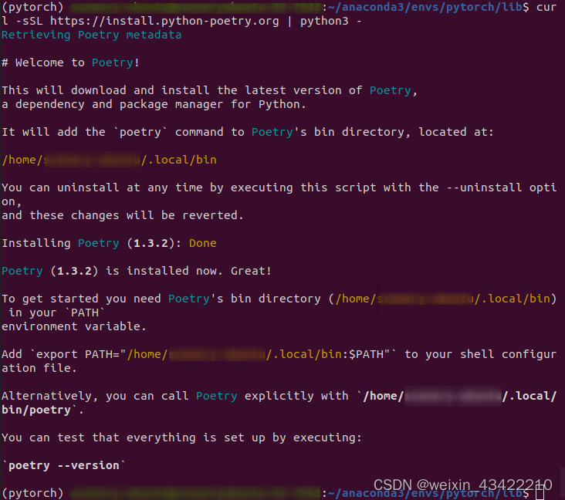
Task: Click the '(pytorch)' prefix of the top prompt
Action: (x=32, y=7)
